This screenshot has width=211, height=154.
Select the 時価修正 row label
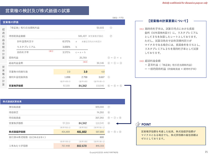tap(14, 112)
